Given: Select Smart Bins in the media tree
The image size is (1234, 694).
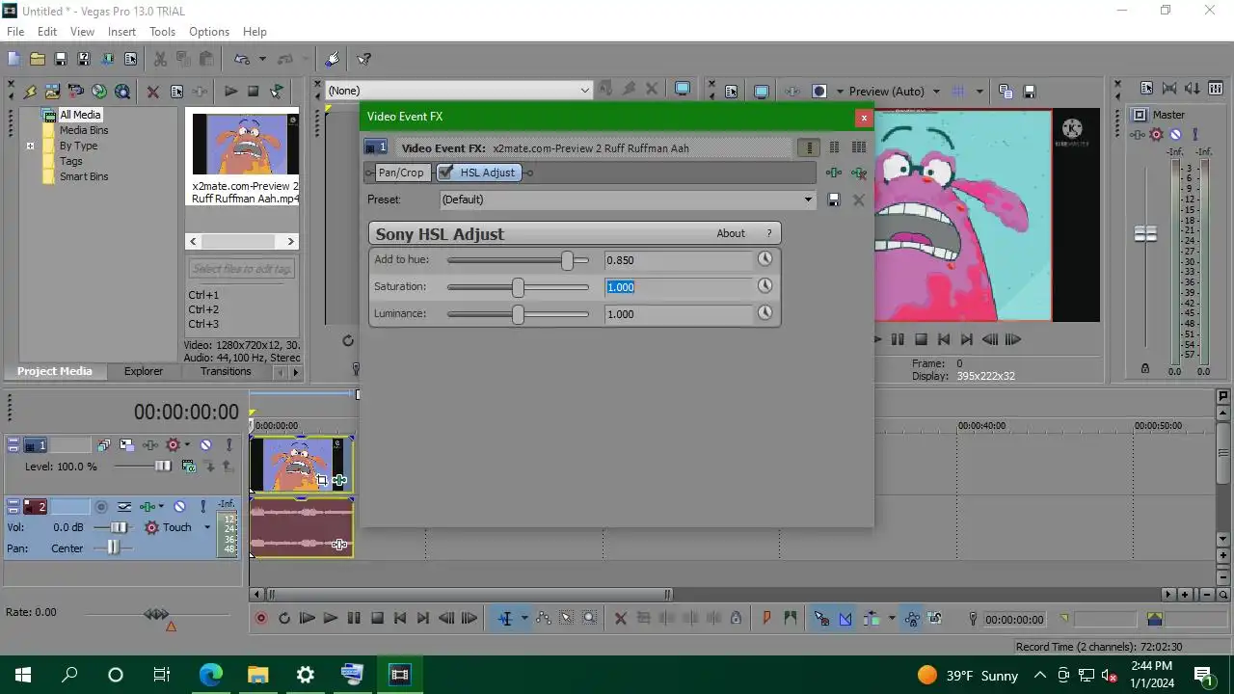Looking at the screenshot, I should point(84,176).
